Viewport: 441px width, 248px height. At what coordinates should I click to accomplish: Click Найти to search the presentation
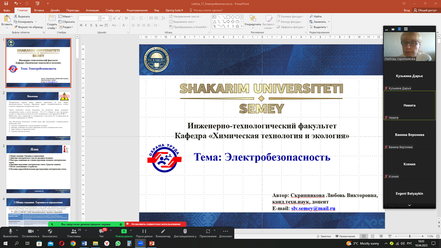coord(316,17)
